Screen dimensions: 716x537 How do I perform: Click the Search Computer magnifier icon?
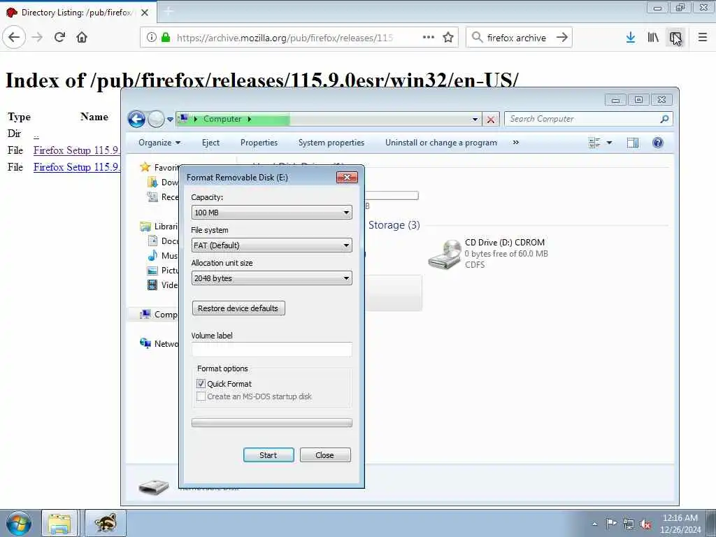[664, 119]
